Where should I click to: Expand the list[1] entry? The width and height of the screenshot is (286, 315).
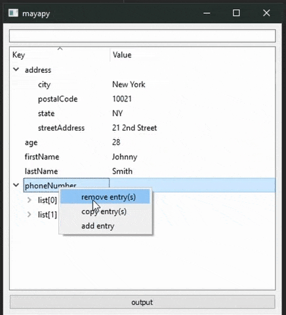pyautogui.click(x=29, y=215)
